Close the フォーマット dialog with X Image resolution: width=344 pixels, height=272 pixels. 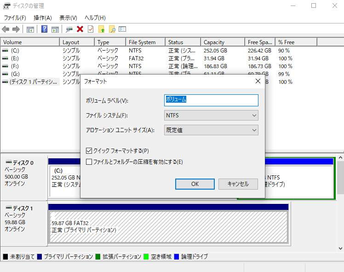(258, 81)
